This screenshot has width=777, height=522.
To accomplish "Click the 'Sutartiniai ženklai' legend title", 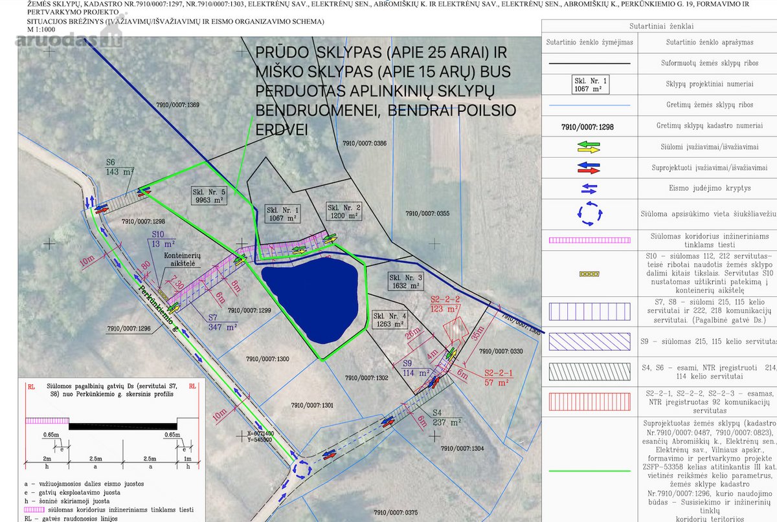I will click(x=661, y=27).
